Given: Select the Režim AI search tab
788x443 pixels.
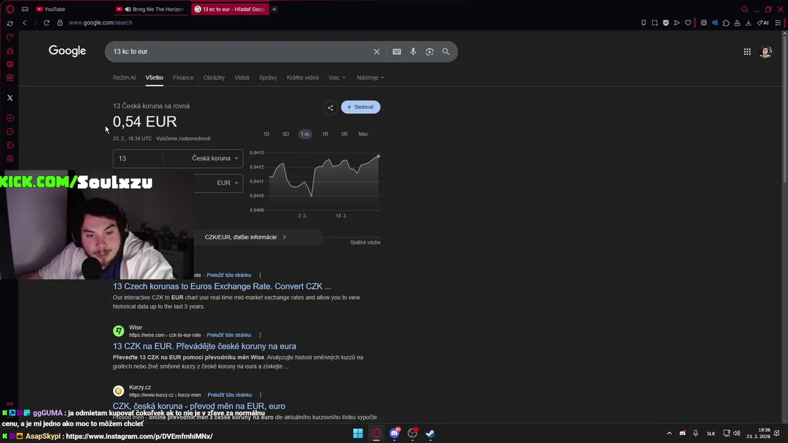Looking at the screenshot, I should [x=124, y=78].
